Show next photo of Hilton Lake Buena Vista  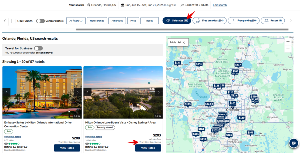tap(159, 92)
